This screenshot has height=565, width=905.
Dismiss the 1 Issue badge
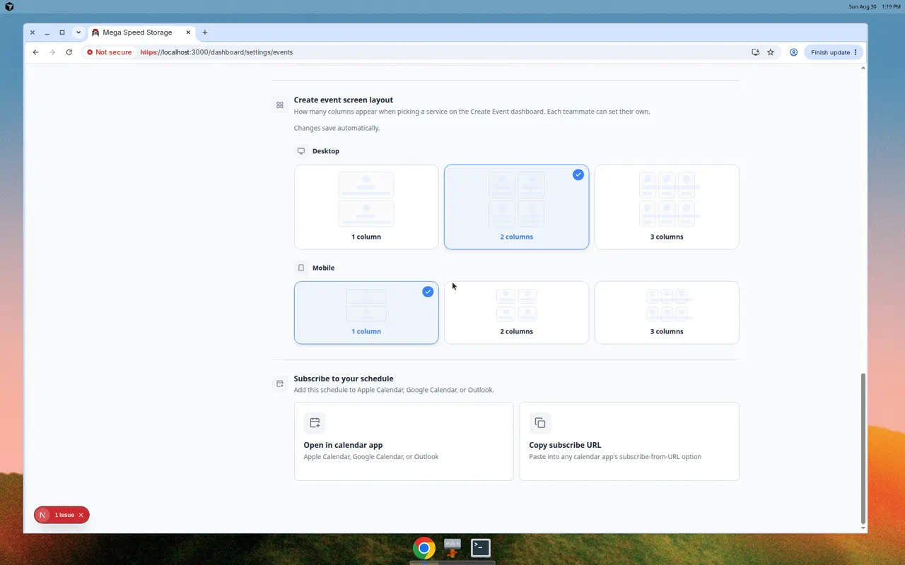81,515
